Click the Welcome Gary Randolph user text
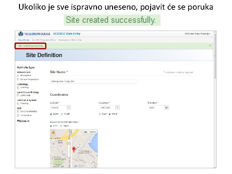Image resolution: width=232 pixels, height=174 pixels. click(198, 34)
